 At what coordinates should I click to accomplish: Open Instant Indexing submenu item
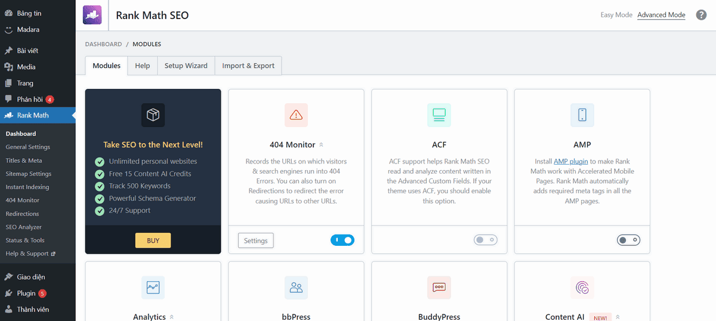click(27, 187)
